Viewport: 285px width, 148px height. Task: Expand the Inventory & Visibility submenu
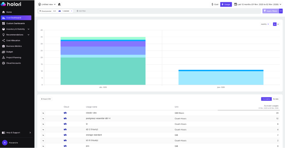click(x=28, y=29)
